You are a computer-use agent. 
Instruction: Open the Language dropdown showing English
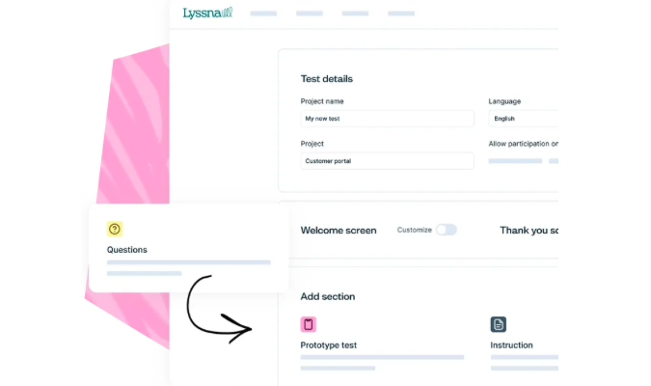click(524, 119)
